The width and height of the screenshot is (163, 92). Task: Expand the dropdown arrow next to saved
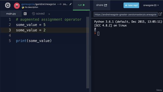point(49,14)
